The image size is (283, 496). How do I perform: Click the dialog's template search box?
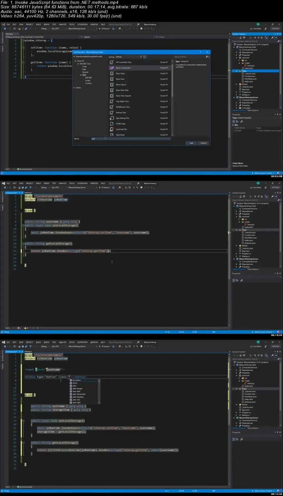coord(191,57)
